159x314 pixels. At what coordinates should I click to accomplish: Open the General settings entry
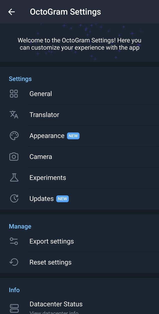pyautogui.click(x=41, y=94)
